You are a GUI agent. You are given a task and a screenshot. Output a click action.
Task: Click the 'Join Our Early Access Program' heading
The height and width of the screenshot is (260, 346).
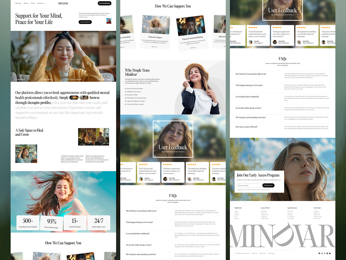258,175
